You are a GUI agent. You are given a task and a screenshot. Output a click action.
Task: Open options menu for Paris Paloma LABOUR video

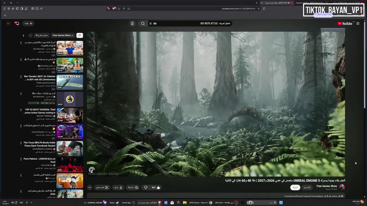tap(21, 159)
